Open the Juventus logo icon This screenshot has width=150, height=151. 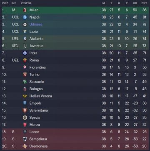click(x=25, y=46)
